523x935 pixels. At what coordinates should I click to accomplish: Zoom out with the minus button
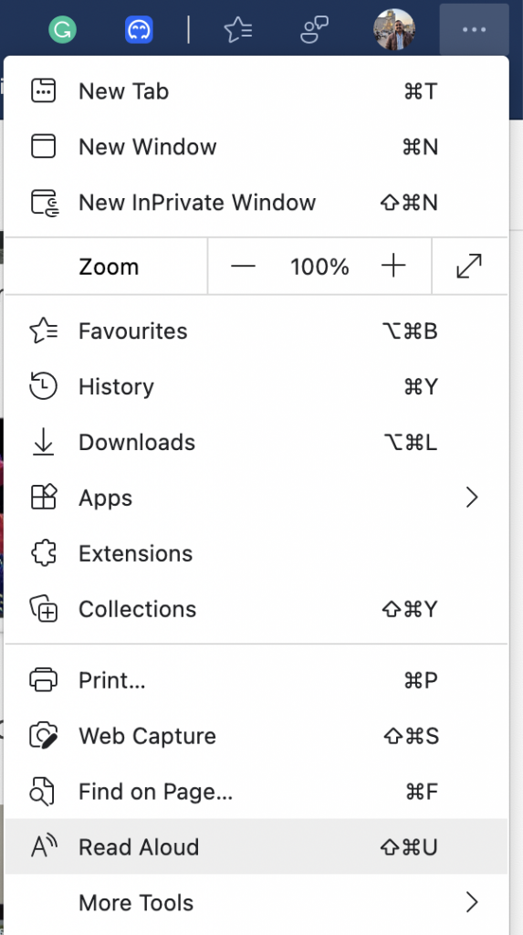point(243,266)
